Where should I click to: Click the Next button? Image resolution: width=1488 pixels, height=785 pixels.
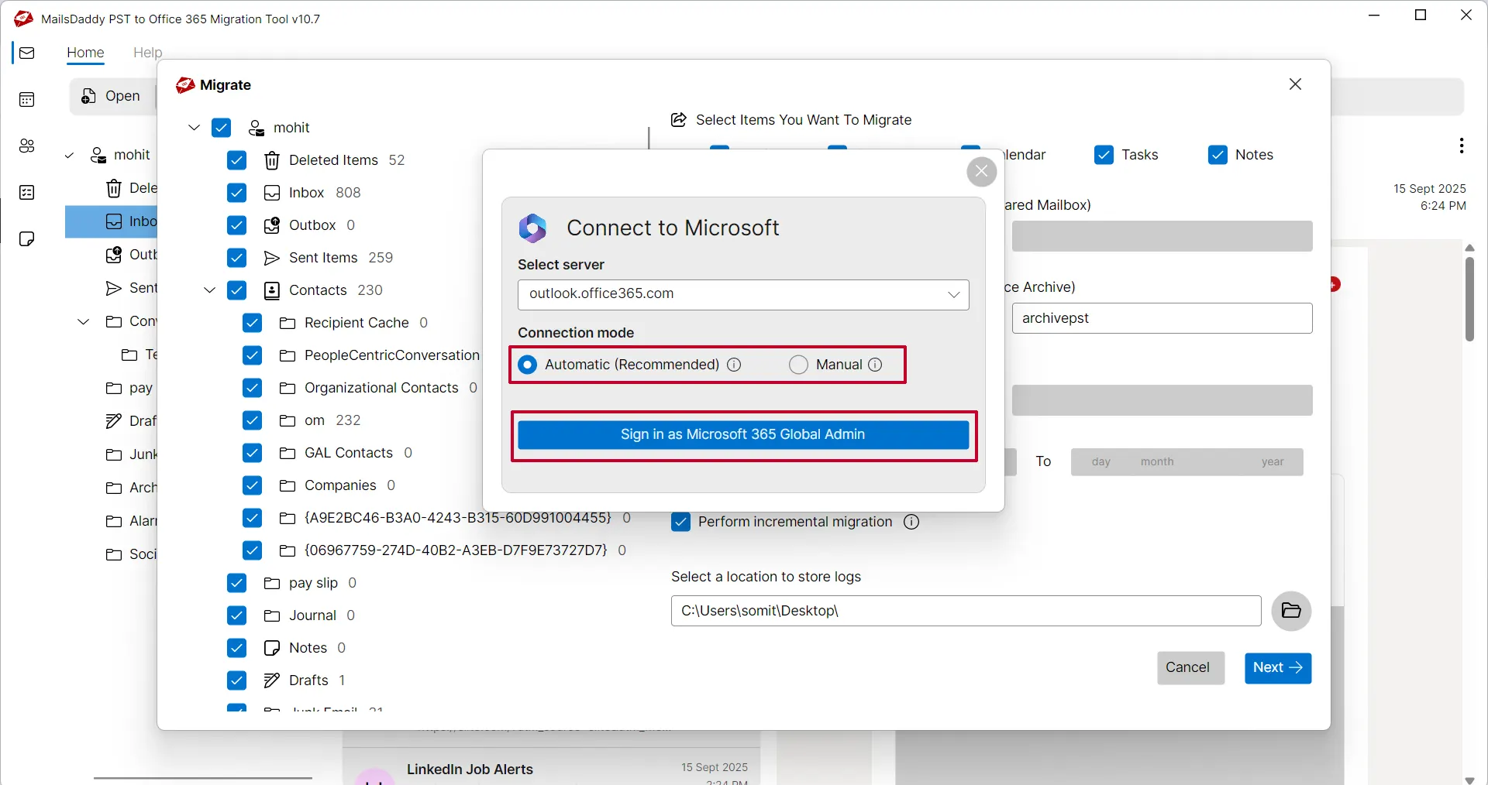(1277, 667)
